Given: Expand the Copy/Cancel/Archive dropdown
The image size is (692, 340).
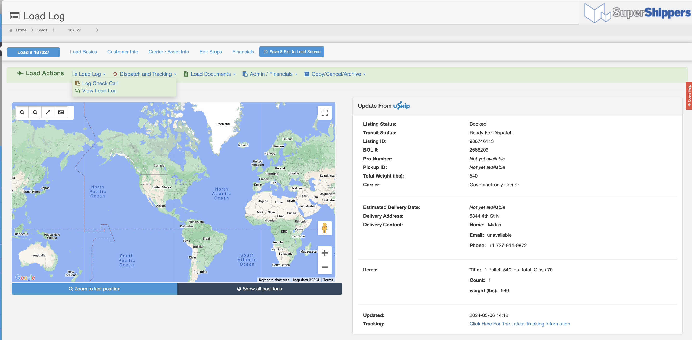Looking at the screenshot, I should [x=335, y=74].
